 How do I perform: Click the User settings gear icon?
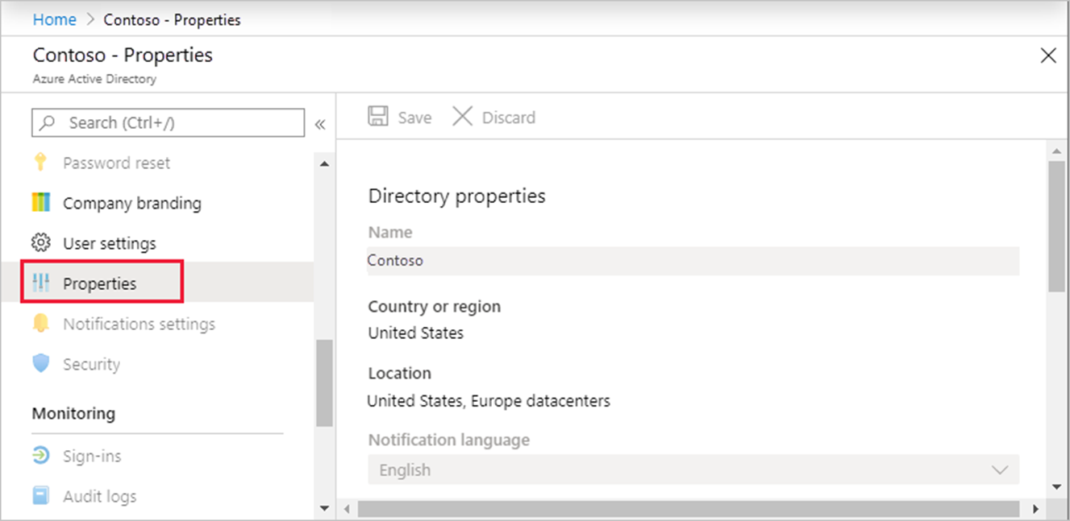pos(40,243)
